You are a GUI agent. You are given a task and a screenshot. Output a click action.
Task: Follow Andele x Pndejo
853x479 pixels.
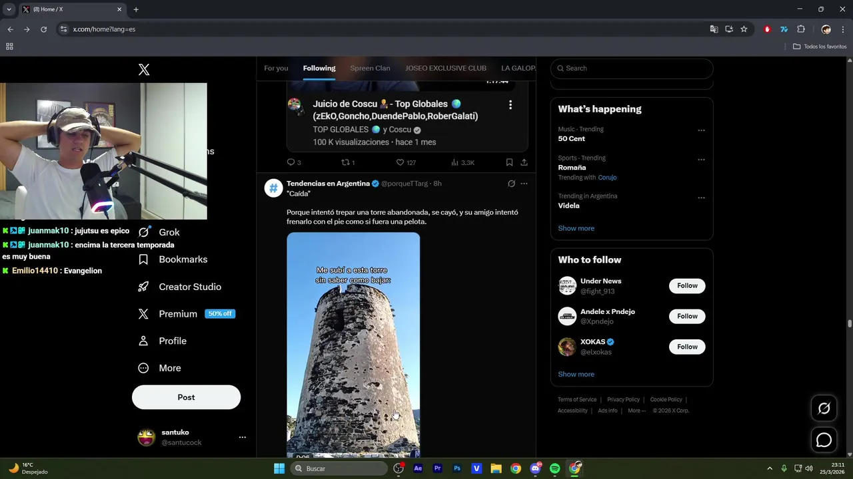pos(687,316)
